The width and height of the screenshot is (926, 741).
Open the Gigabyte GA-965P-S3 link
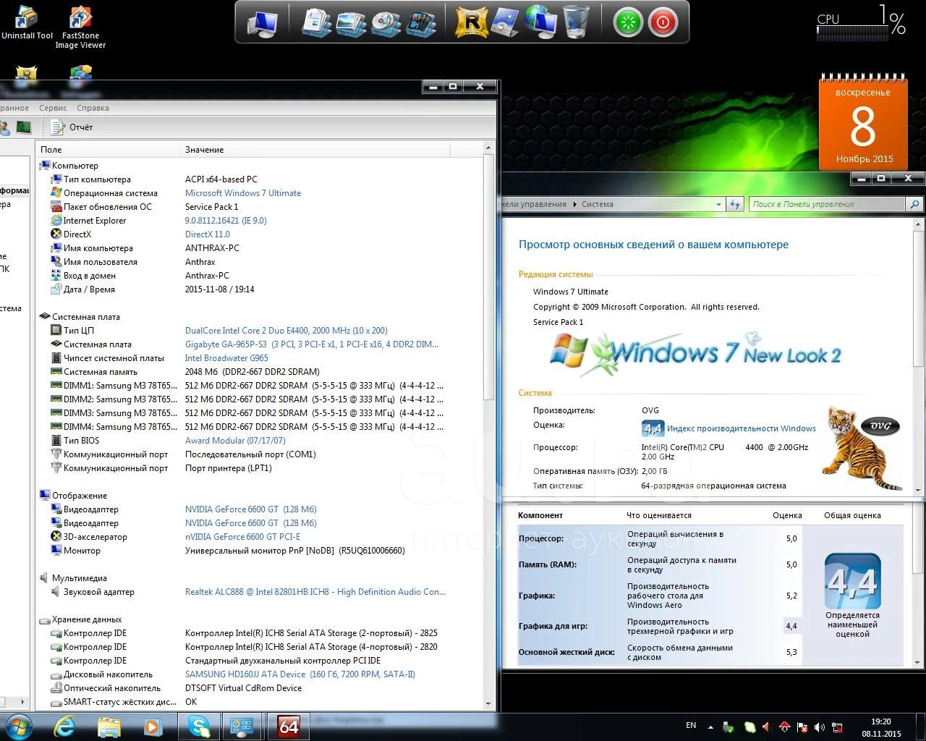tap(312, 344)
